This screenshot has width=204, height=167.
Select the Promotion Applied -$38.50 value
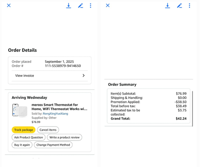click(181, 102)
